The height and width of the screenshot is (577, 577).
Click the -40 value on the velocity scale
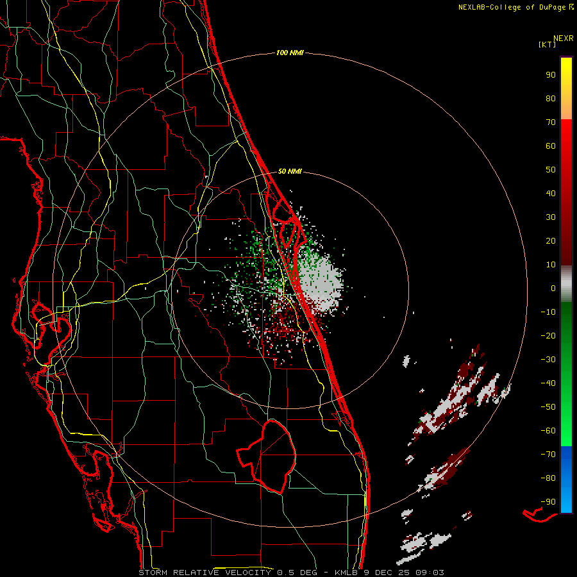pos(548,383)
